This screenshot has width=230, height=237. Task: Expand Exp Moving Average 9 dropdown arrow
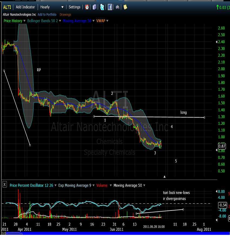click(x=93, y=185)
